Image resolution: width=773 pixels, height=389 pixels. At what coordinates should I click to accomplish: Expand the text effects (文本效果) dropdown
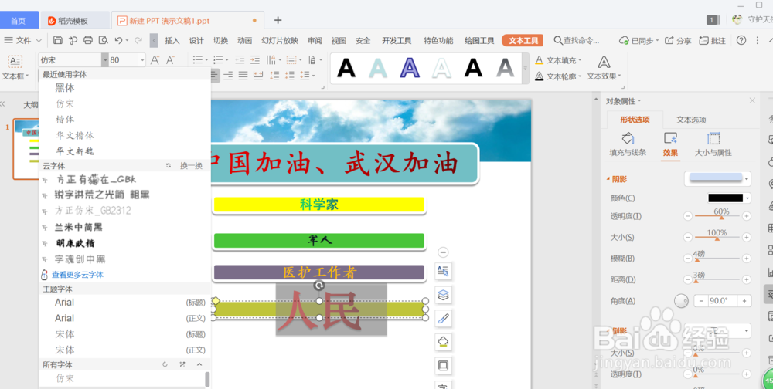tap(619, 76)
